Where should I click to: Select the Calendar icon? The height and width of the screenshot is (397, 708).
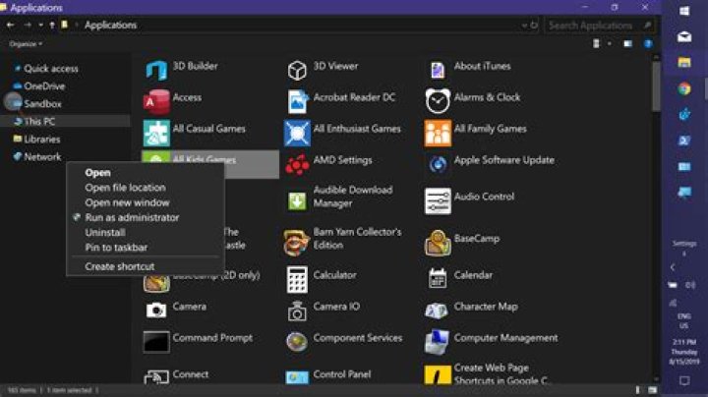pyautogui.click(x=437, y=278)
